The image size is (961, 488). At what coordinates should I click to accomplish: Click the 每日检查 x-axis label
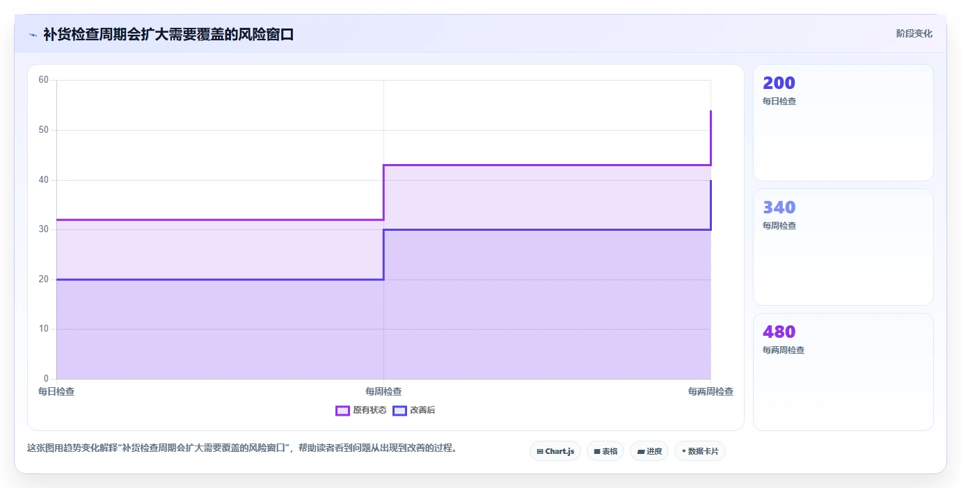(56, 391)
